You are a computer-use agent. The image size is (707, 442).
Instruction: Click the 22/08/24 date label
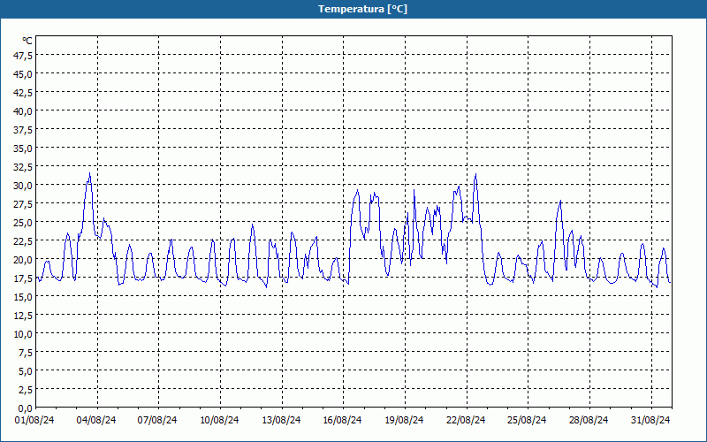tap(466, 421)
